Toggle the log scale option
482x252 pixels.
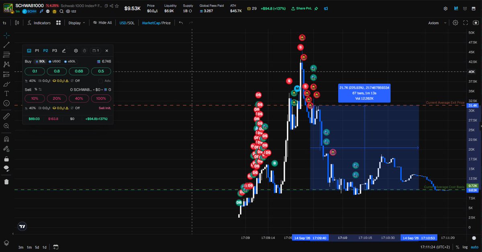point(464,247)
